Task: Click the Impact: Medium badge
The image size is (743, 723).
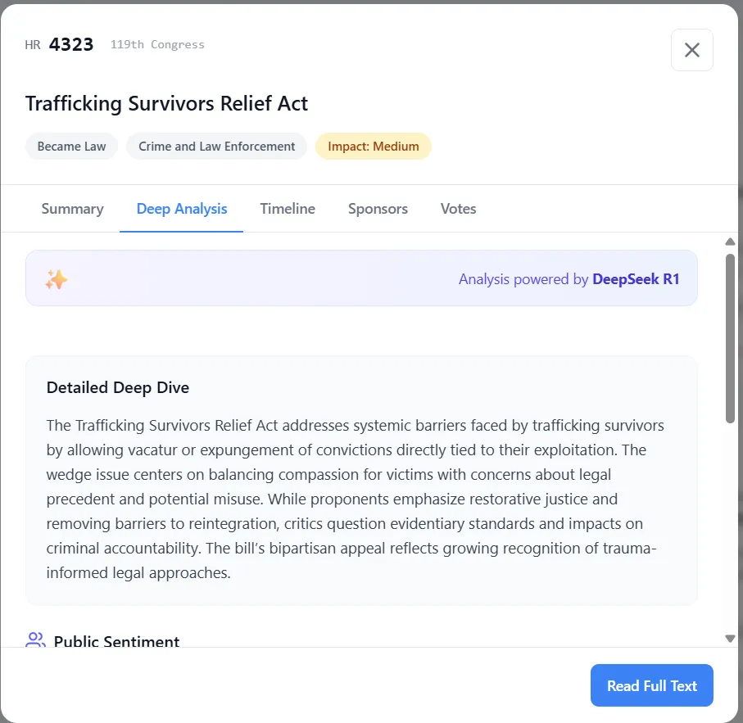Action: click(x=373, y=147)
